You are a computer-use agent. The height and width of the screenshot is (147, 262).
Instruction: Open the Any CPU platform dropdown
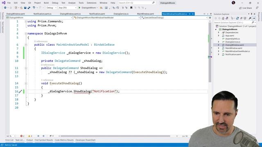68,8
